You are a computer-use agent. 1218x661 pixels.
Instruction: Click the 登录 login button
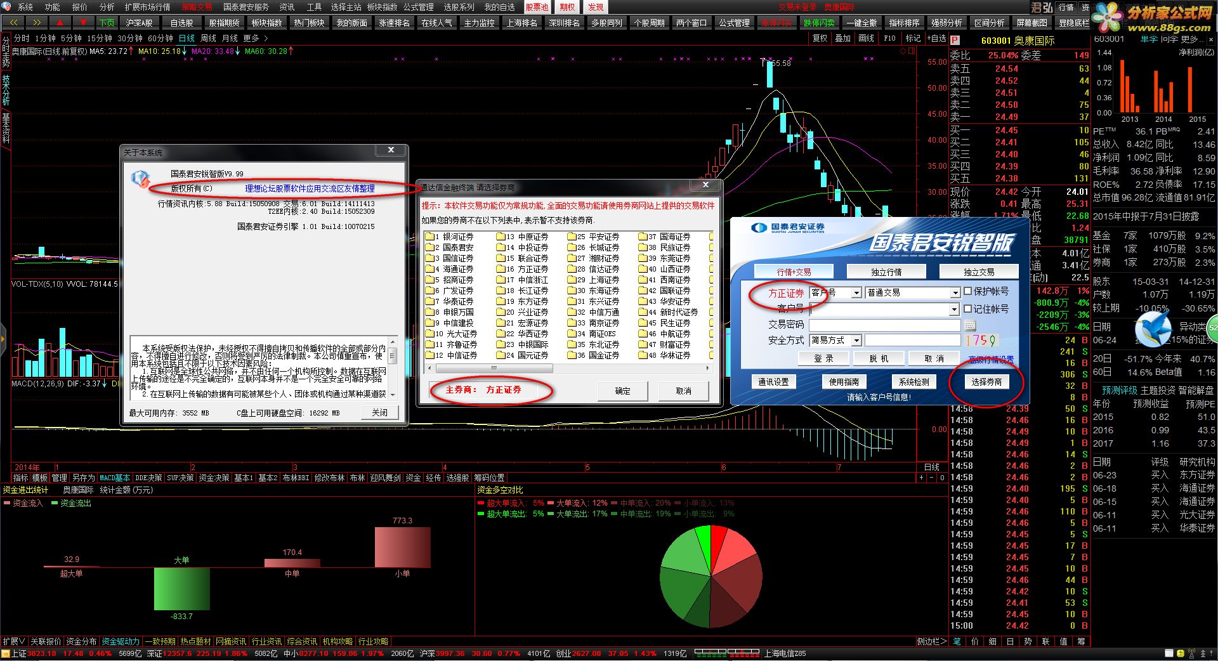tap(823, 358)
